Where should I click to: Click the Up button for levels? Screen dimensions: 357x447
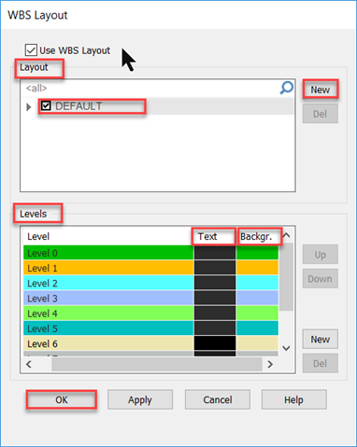[321, 255]
